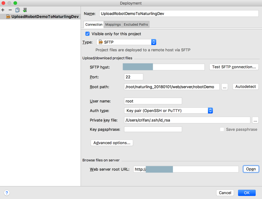This screenshot has height=199, width=262.
Task: Browse root path with ellipsis button
Action: click(225, 87)
